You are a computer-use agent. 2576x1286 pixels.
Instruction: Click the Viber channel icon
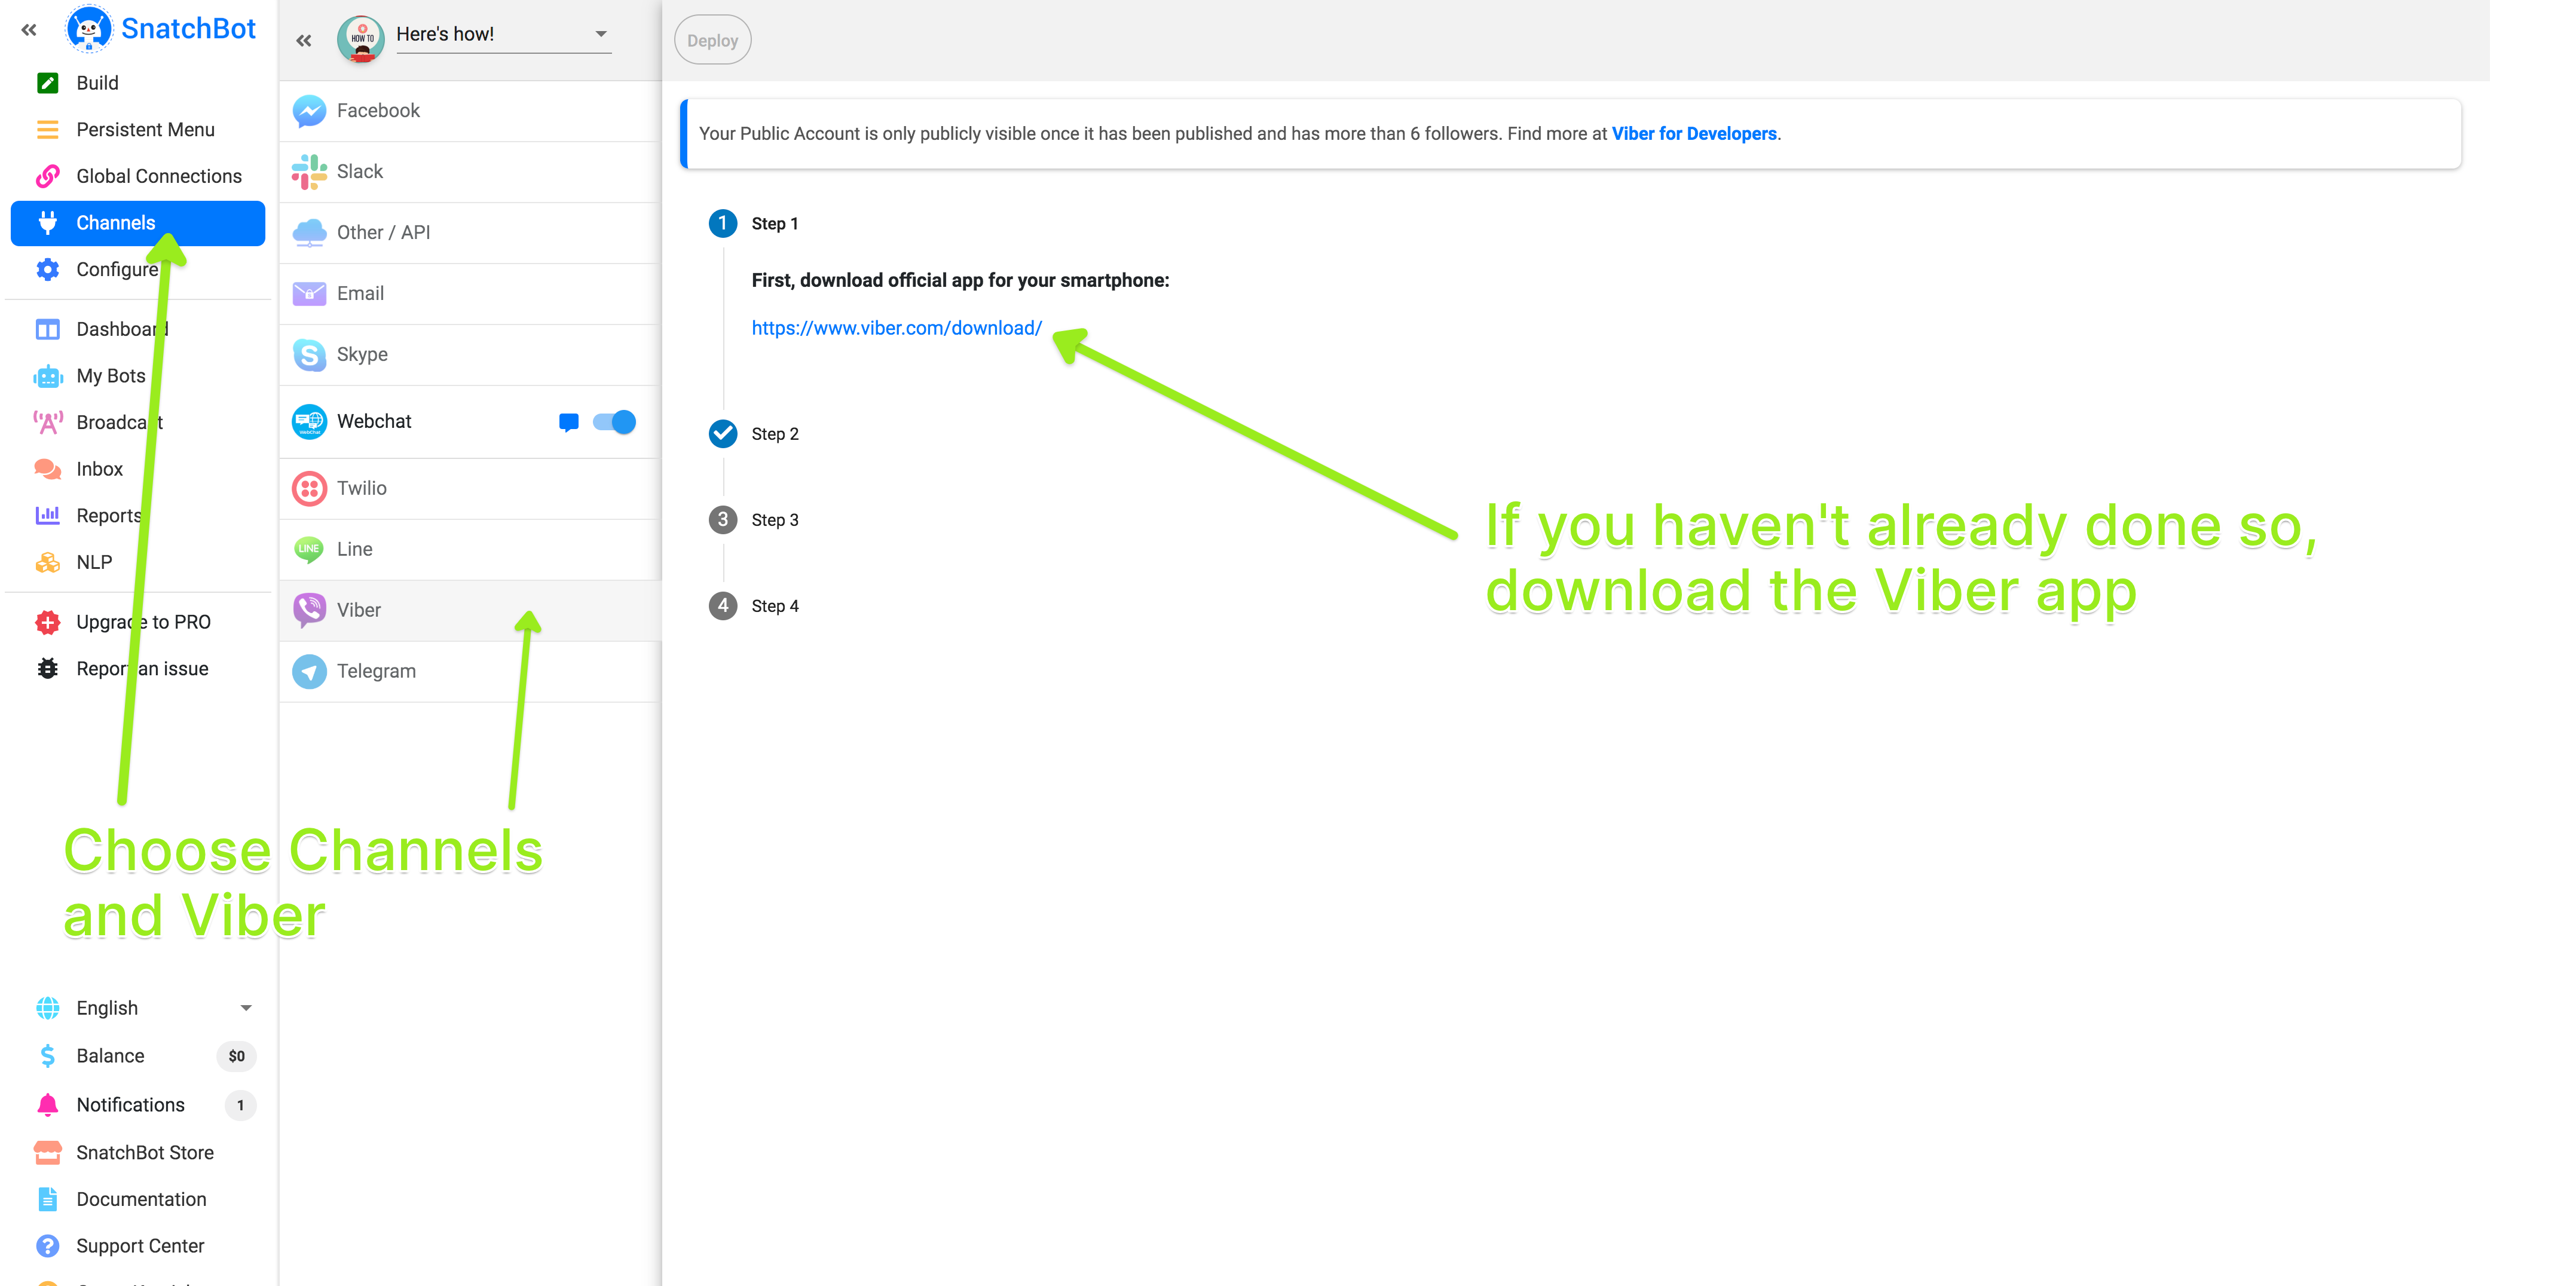pos(309,610)
